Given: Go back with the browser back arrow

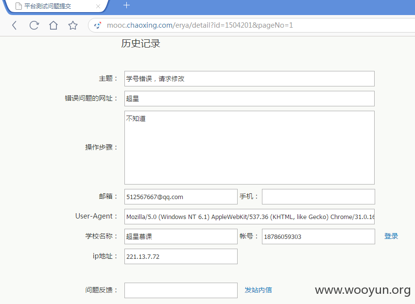Looking at the screenshot, I should tap(15, 25).
